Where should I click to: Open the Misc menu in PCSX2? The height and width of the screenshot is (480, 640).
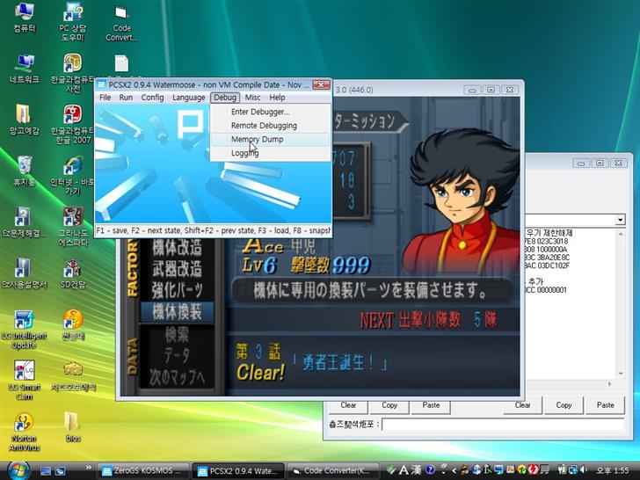point(252,98)
